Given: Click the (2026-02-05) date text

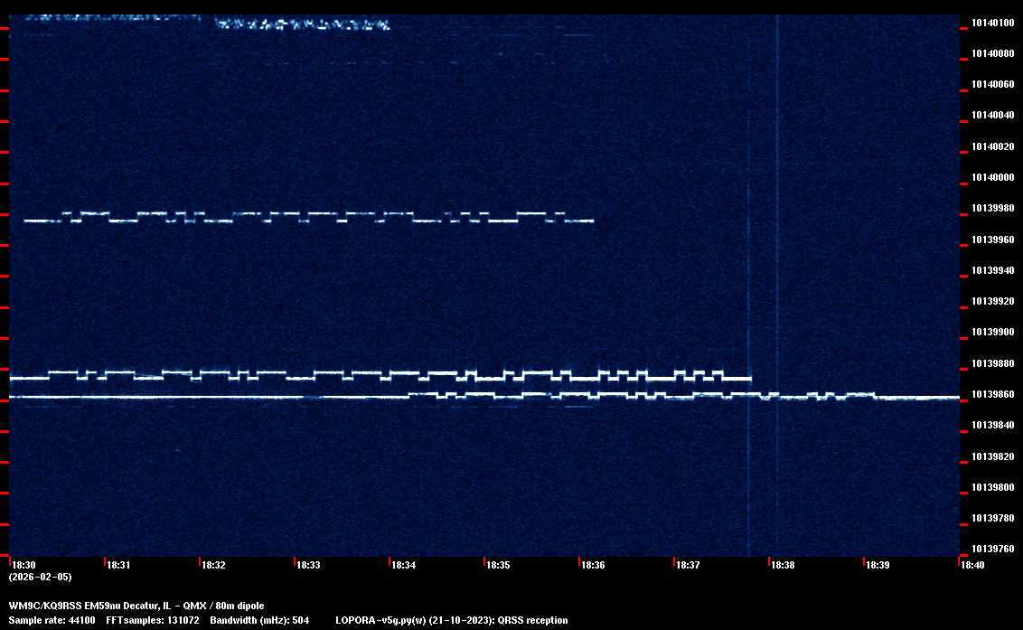Looking at the screenshot, I should click(x=40, y=577).
